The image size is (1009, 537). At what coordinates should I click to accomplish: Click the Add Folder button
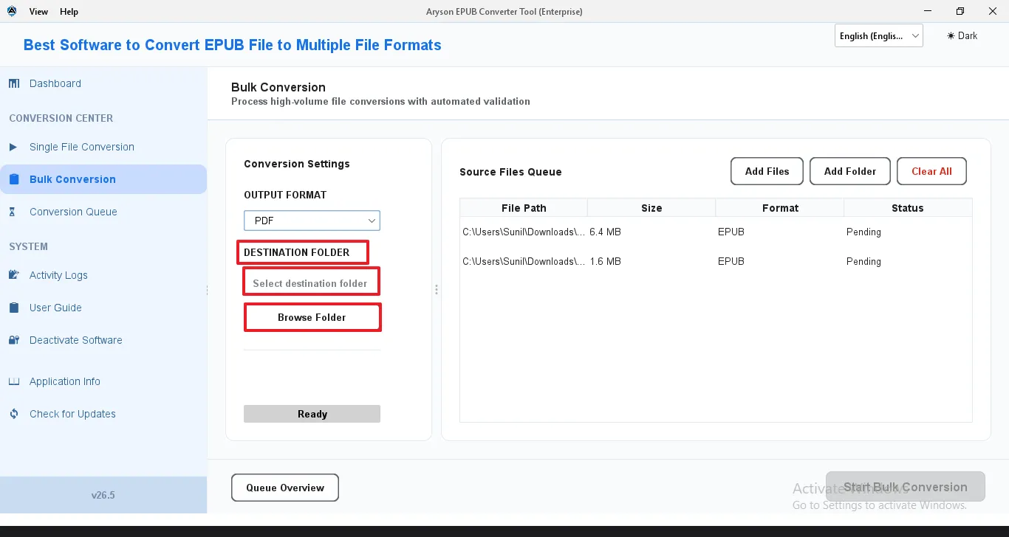[850, 171]
